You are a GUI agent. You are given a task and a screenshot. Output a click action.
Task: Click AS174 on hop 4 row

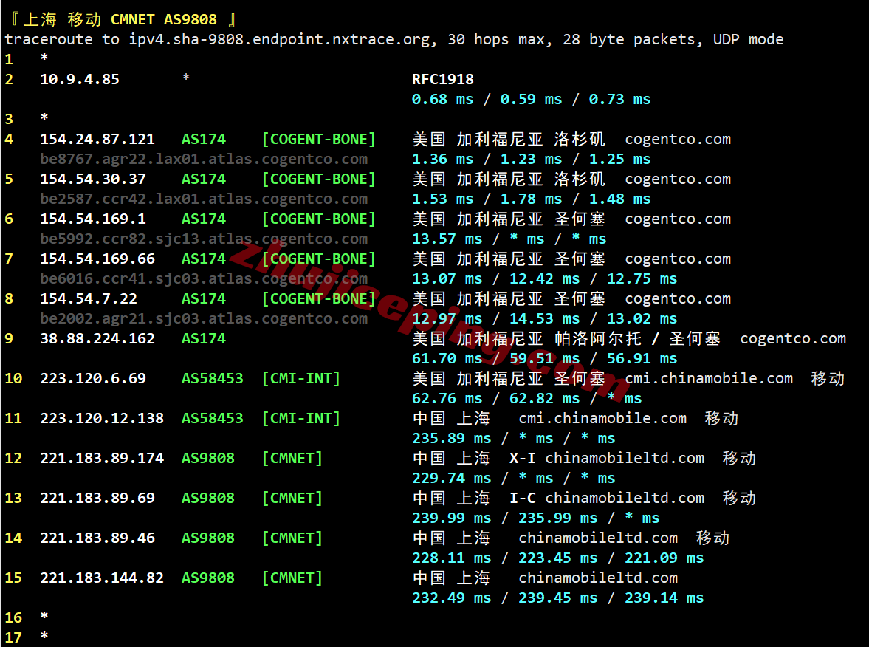pyautogui.click(x=204, y=139)
